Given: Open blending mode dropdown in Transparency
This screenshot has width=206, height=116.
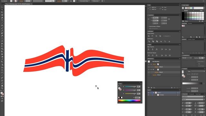Looking at the screenshot, I should 187,58.
